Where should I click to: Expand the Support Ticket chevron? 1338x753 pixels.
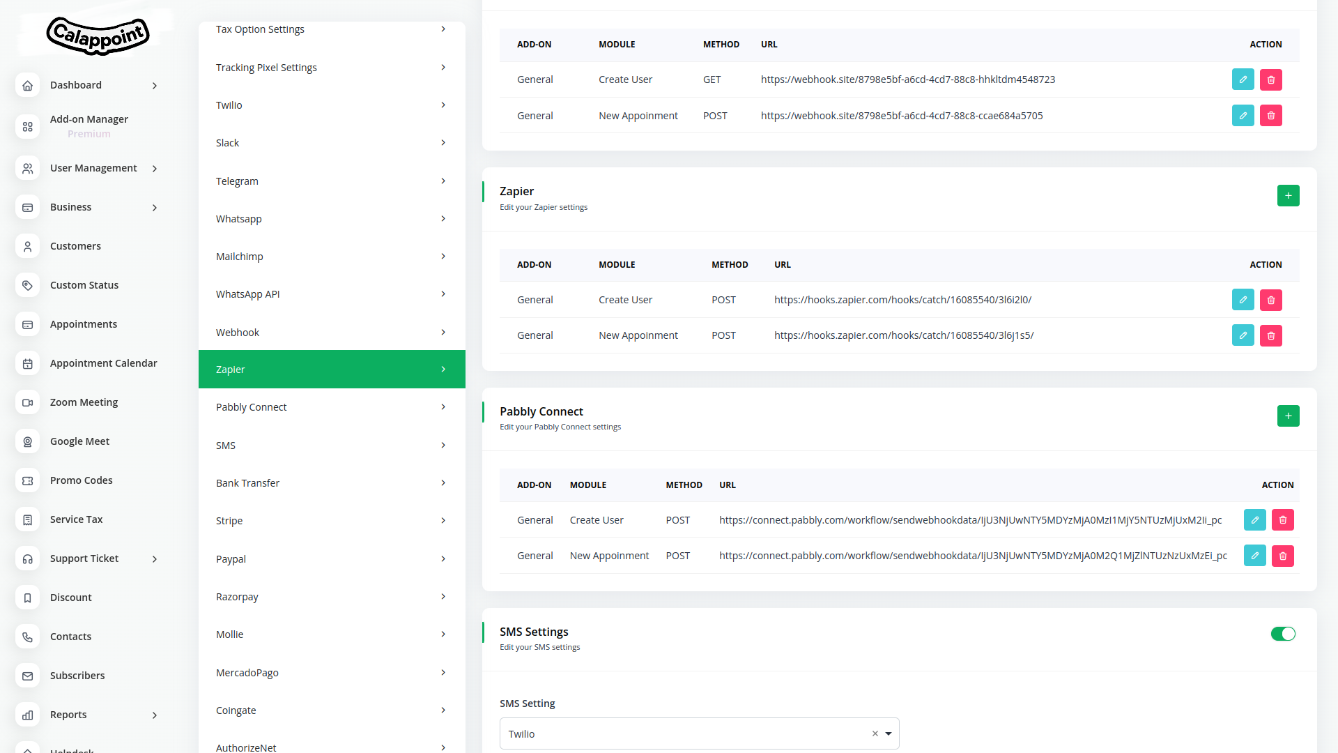[x=155, y=558]
